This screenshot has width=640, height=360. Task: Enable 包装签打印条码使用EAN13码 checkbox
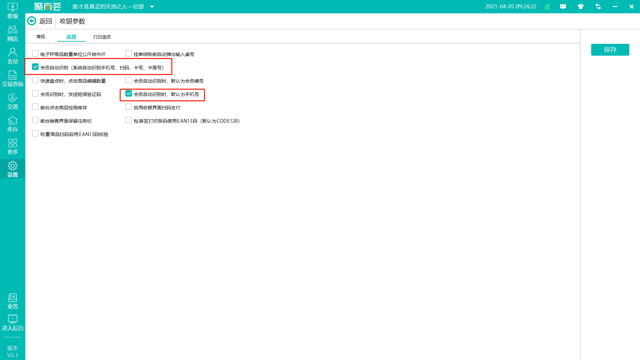point(129,120)
